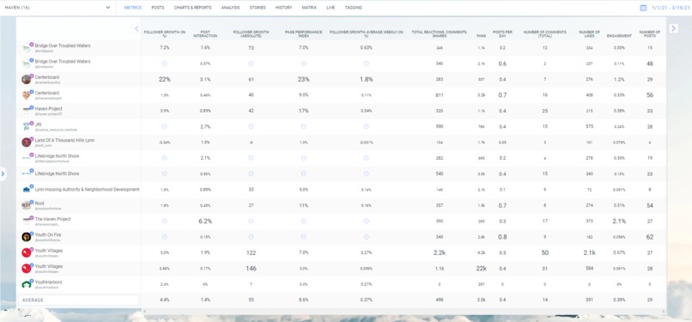Click the 2.2k total reactions cell
Viewport: 692px width, 322px height.
pos(439,252)
